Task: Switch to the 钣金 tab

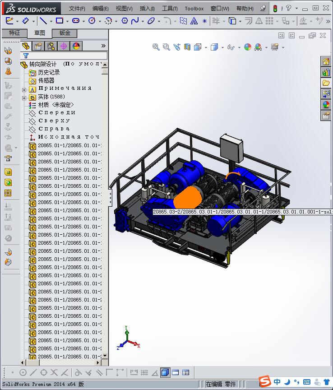Action: point(65,33)
